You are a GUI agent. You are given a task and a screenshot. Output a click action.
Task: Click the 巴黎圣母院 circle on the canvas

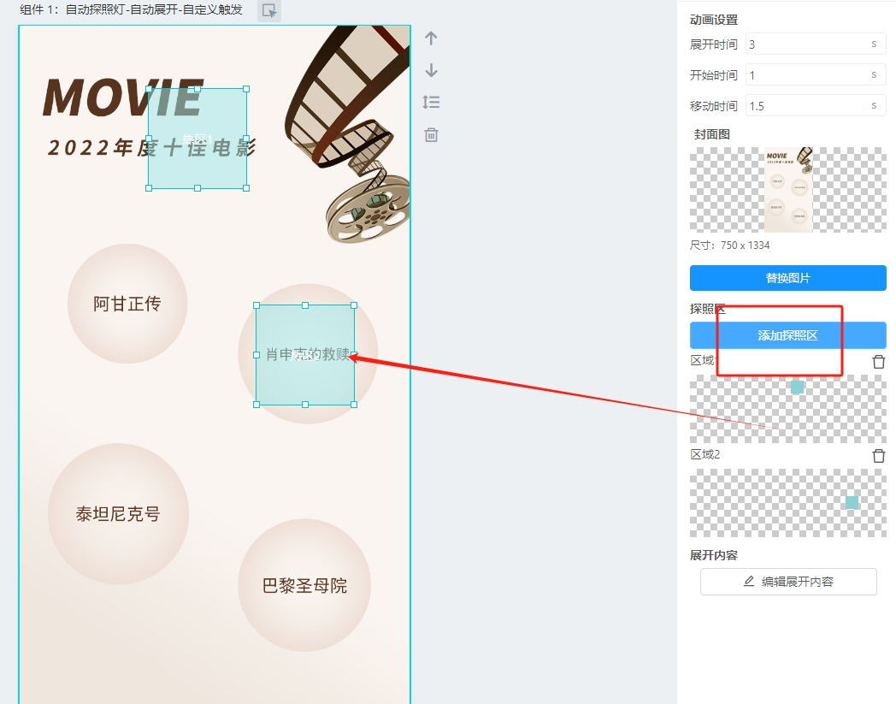click(304, 586)
